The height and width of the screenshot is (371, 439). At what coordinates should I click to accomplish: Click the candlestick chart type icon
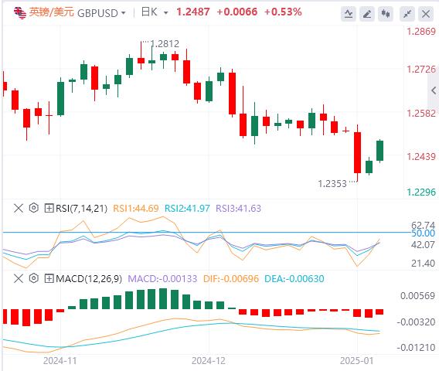[x=386, y=13]
